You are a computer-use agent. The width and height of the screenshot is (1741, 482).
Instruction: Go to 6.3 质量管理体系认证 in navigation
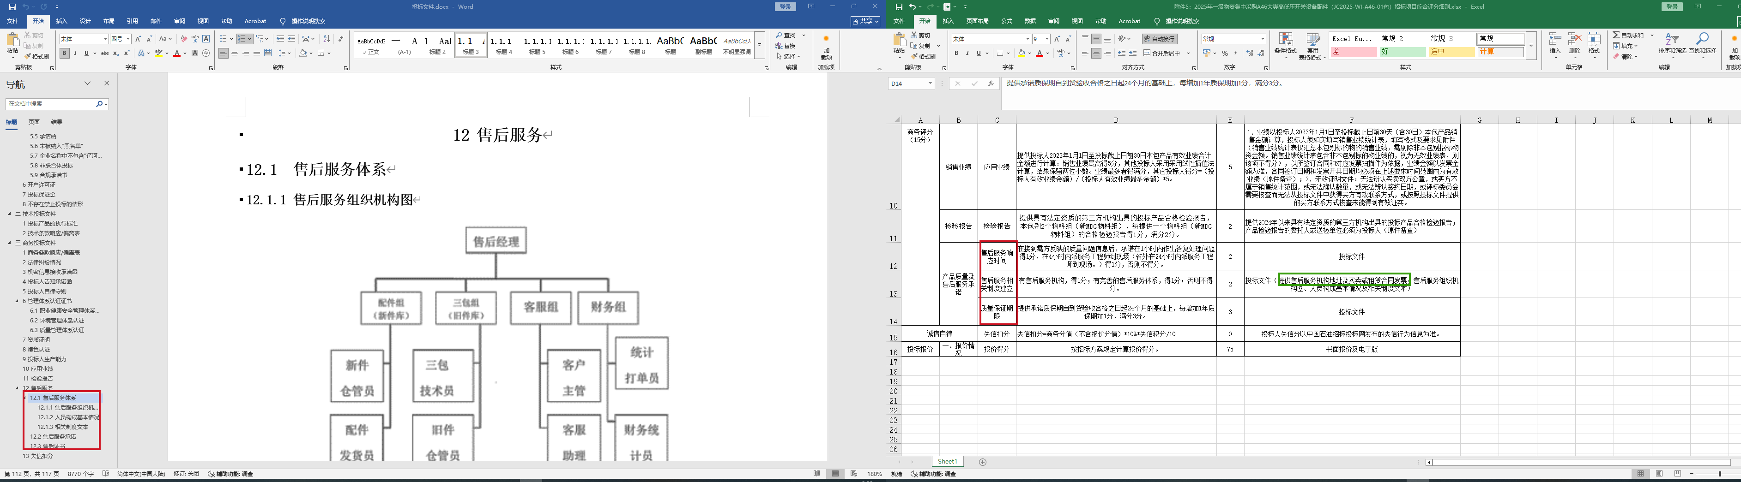[x=57, y=330]
